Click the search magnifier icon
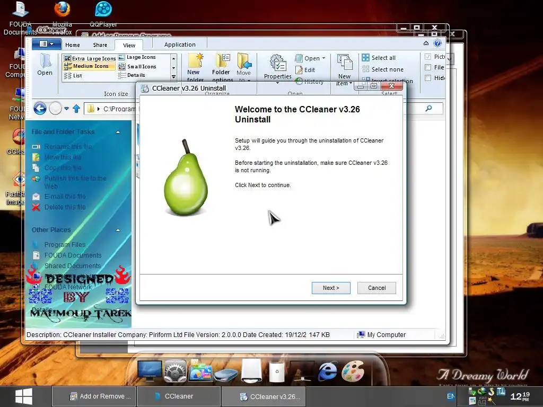 pos(428,108)
